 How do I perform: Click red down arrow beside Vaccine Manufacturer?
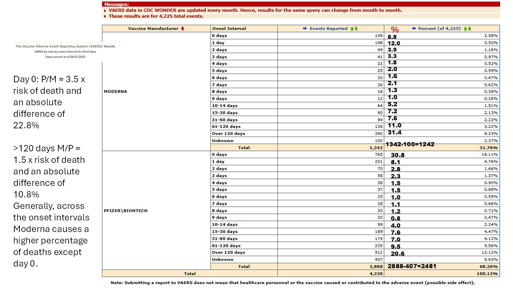coord(182,28)
